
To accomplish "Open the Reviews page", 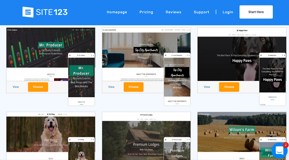I will click(x=173, y=12).
